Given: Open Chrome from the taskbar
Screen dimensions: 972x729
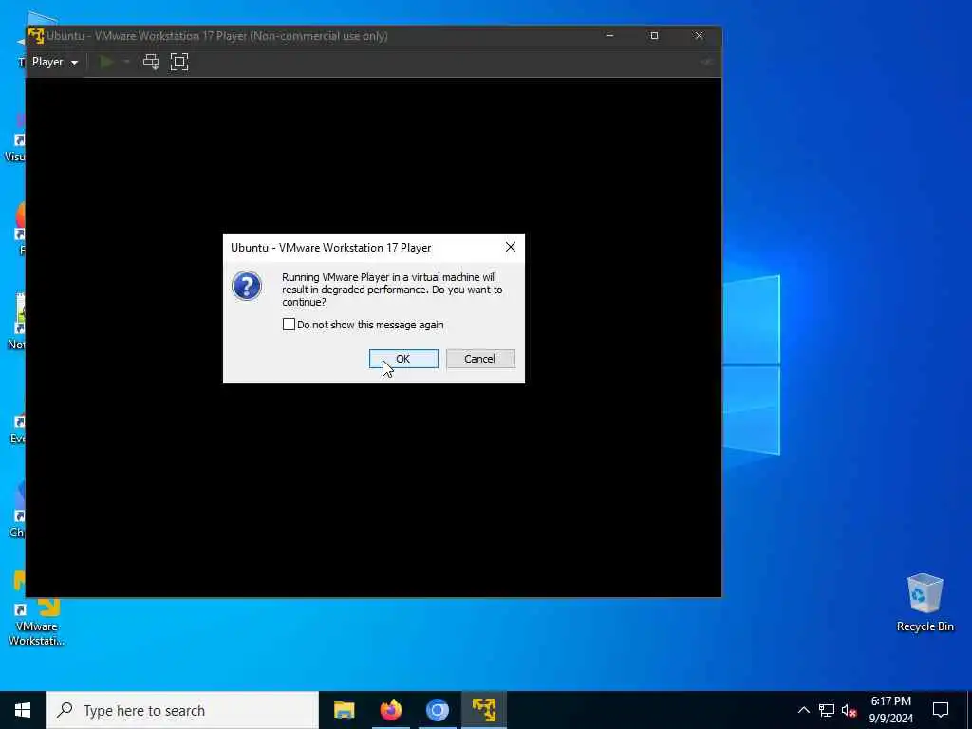Looking at the screenshot, I should click(437, 710).
